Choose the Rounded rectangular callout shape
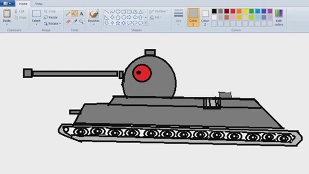Image resolution: width=309 pixels, height=174 pixels. [129, 23]
